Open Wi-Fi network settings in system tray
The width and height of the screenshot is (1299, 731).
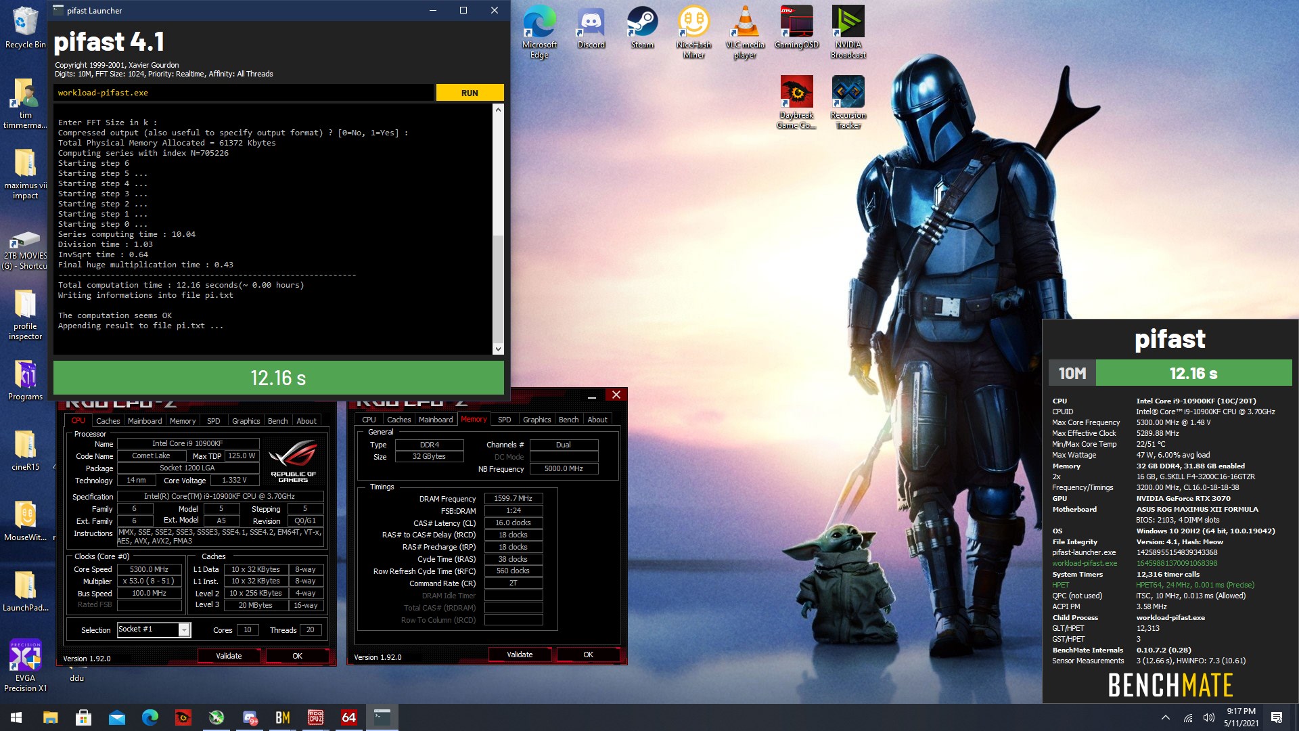tap(1187, 717)
